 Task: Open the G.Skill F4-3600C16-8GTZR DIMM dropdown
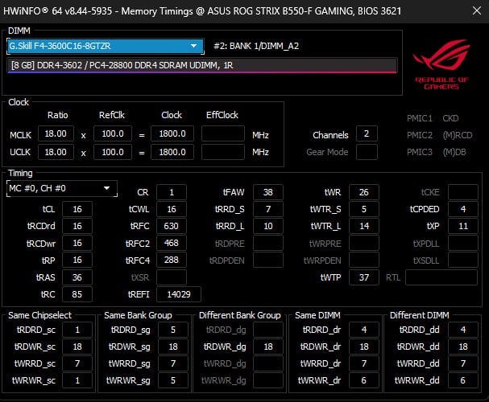pos(106,46)
